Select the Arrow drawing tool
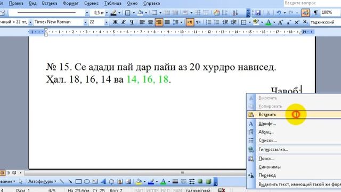The width and height of the screenshot is (341, 192). pos(70,181)
